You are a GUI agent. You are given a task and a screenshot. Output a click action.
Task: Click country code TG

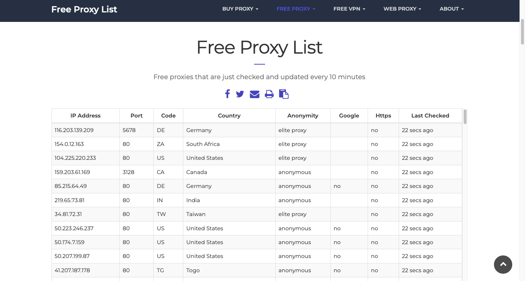161,270
